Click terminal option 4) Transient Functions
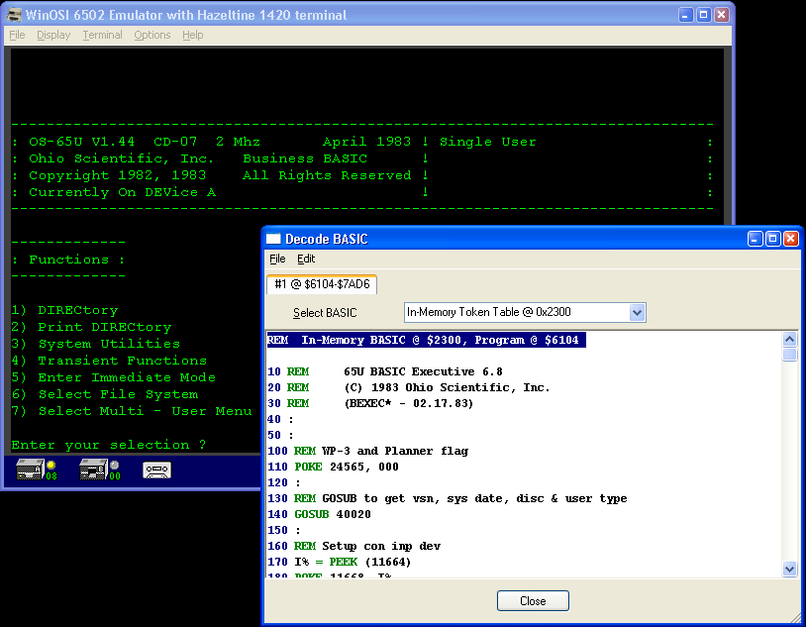This screenshot has height=627, width=806. point(109,361)
